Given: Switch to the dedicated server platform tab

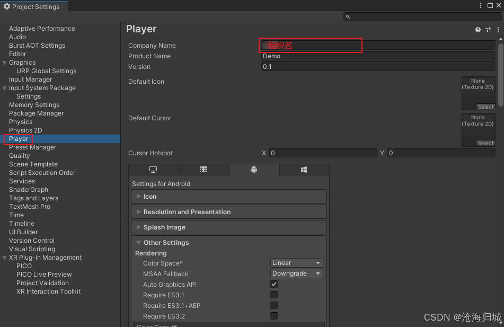Looking at the screenshot, I should tap(204, 170).
